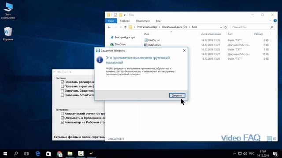282x158 pixels.
Task: Open Главная ribbon tab in Explorer
Action: point(125,21)
